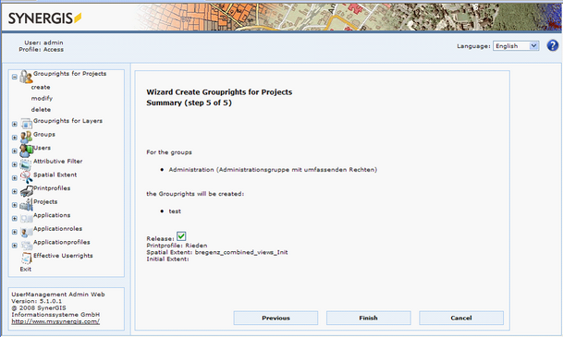Expand the Spatial Extent node
This screenshot has width=563, height=337.
click(x=15, y=178)
